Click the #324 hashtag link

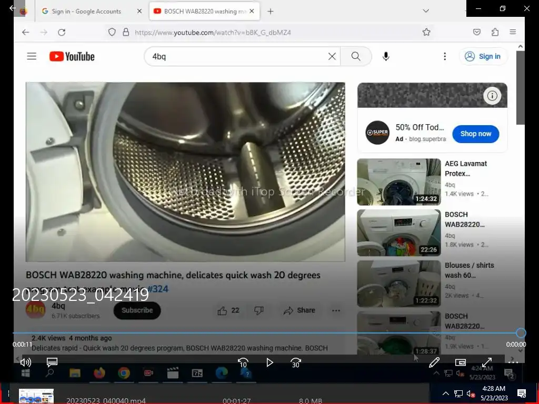point(158,289)
